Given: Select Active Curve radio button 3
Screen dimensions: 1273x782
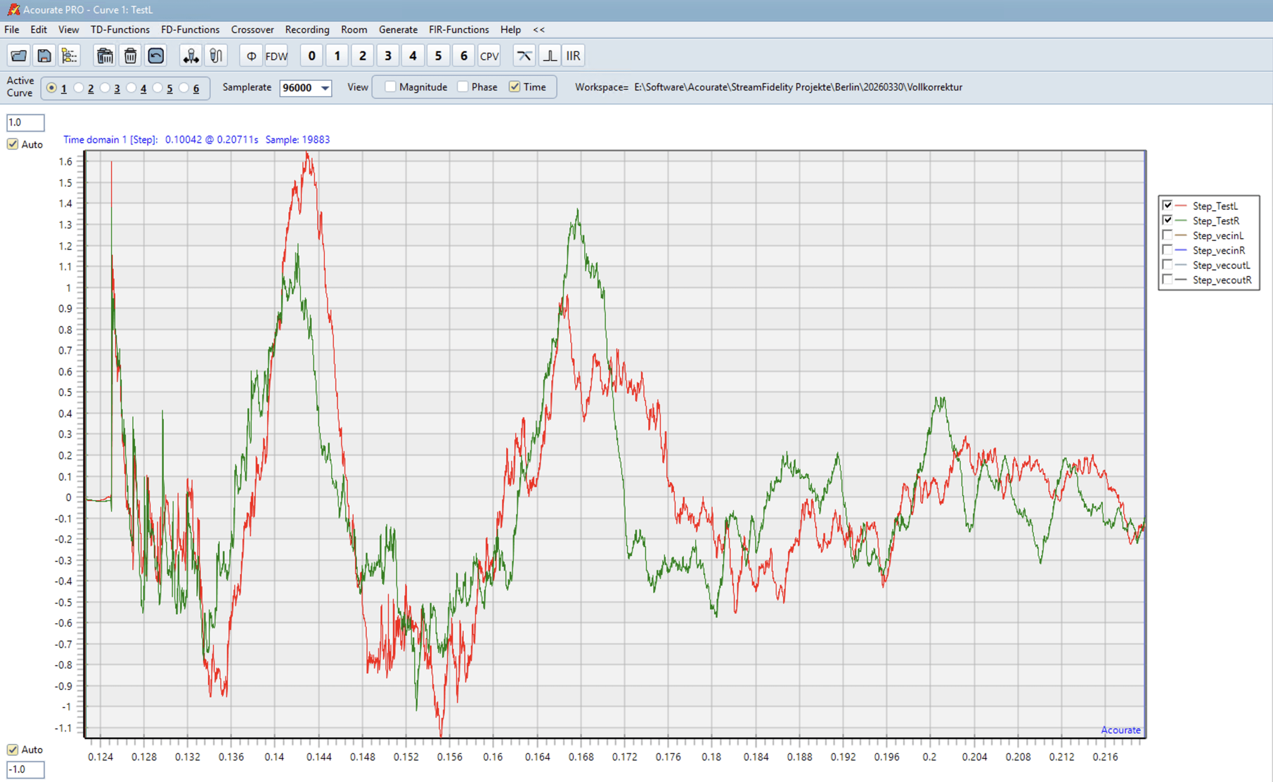Looking at the screenshot, I should click(x=105, y=88).
